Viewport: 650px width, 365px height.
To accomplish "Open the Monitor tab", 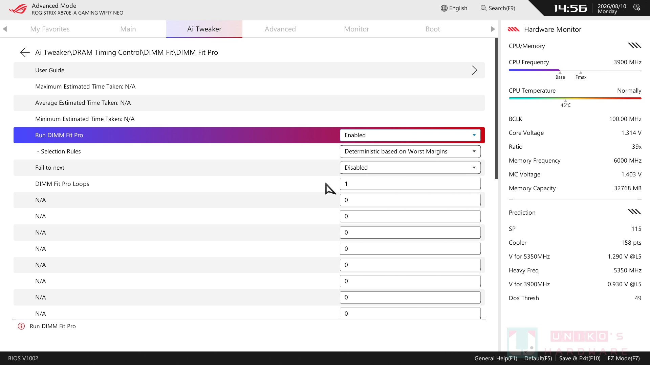I will tap(356, 29).
